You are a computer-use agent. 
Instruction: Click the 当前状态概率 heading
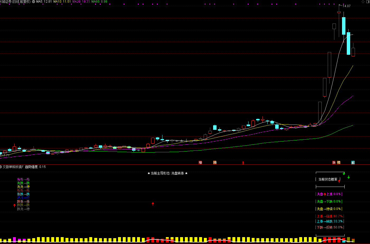(328, 179)
